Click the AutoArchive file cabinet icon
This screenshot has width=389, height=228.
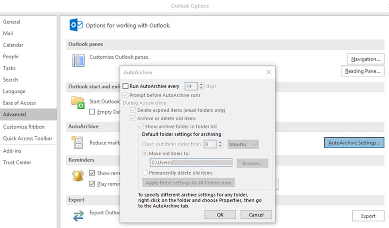click(x=77, y=142)
